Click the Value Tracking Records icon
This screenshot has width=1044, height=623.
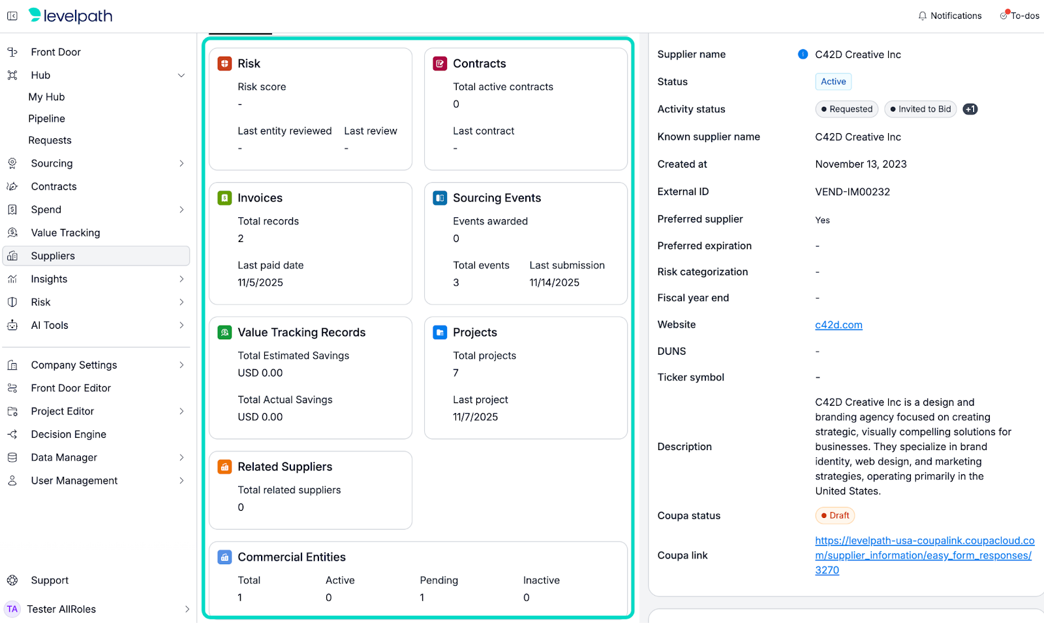coord(224,332)
